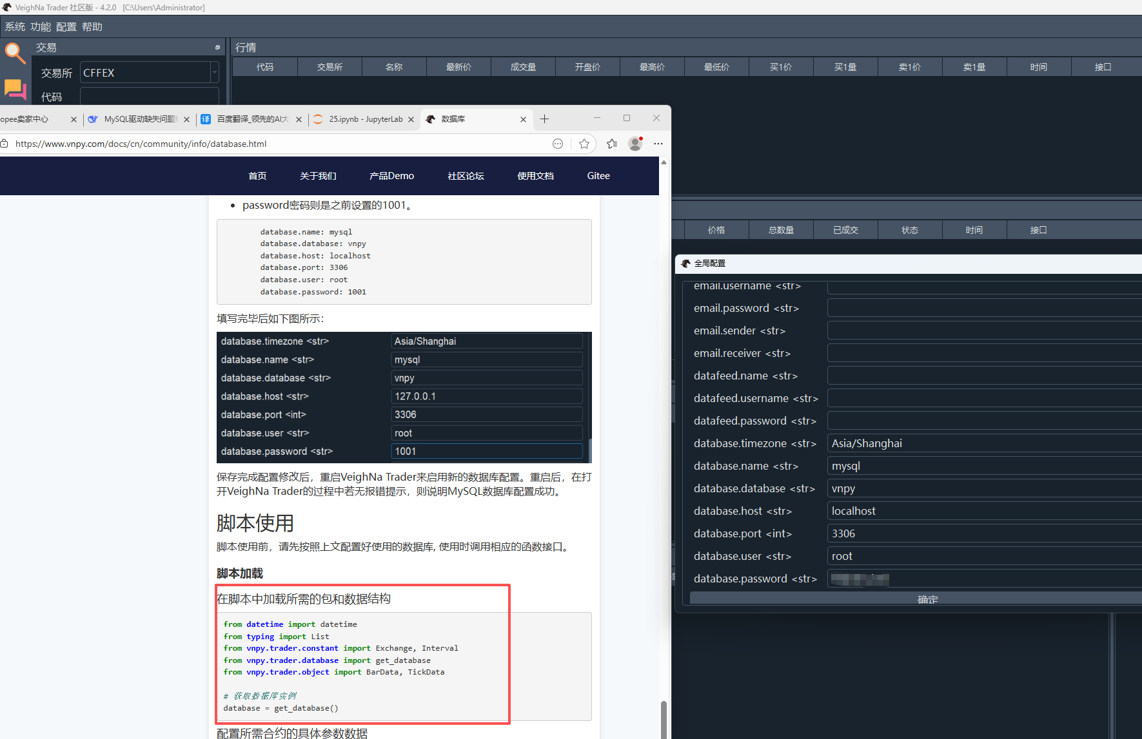Add page to favorites with star icon
Viewport: 1142px width, 739px height.
tap(584, 144)
